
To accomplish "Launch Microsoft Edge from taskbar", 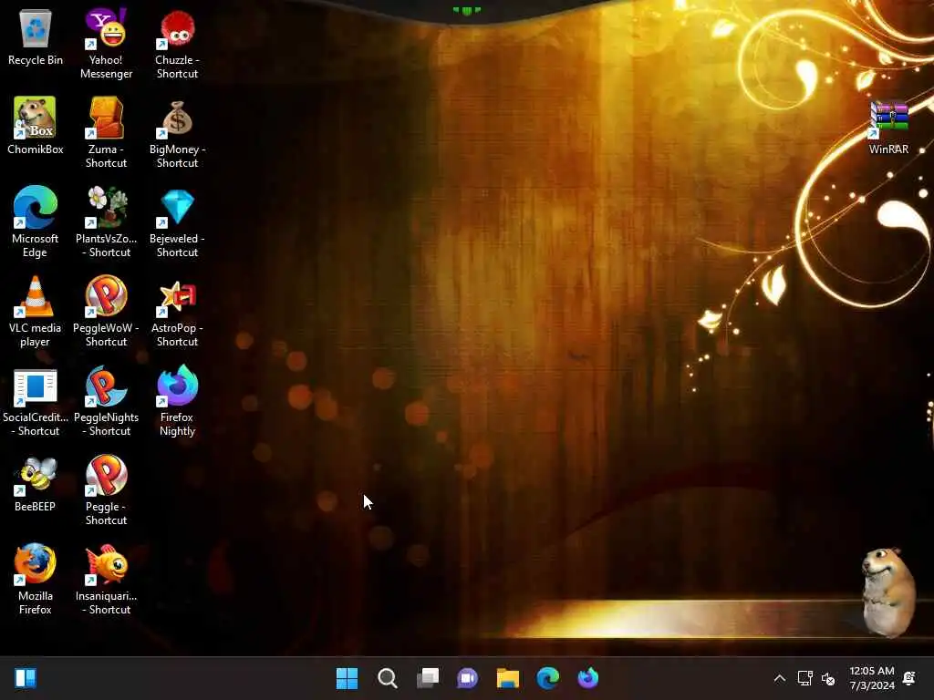I will [x=548, y=678].
